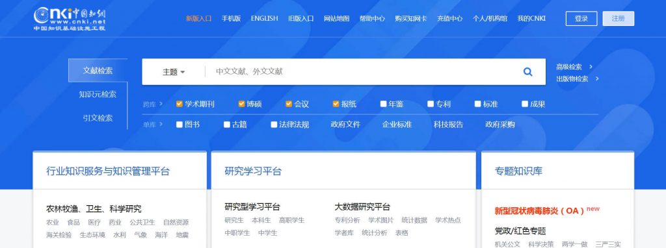
Task: Tick the 法律法规 checkbox
Action: (x=274, y=125)
